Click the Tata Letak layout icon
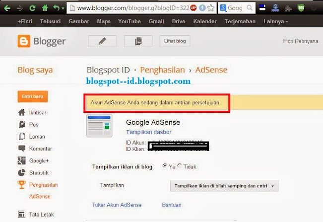323x222 pixels. [x=22, y=215]
